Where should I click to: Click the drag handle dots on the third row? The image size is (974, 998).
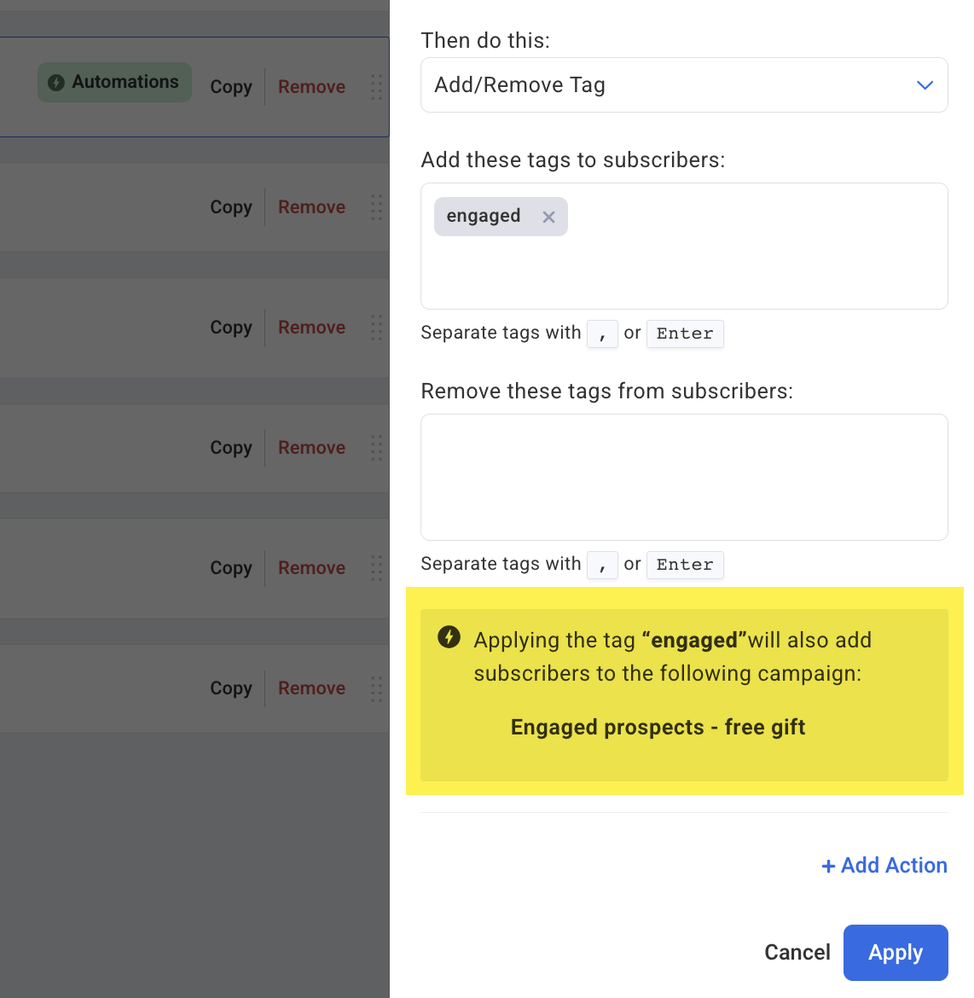coord(377,328)
